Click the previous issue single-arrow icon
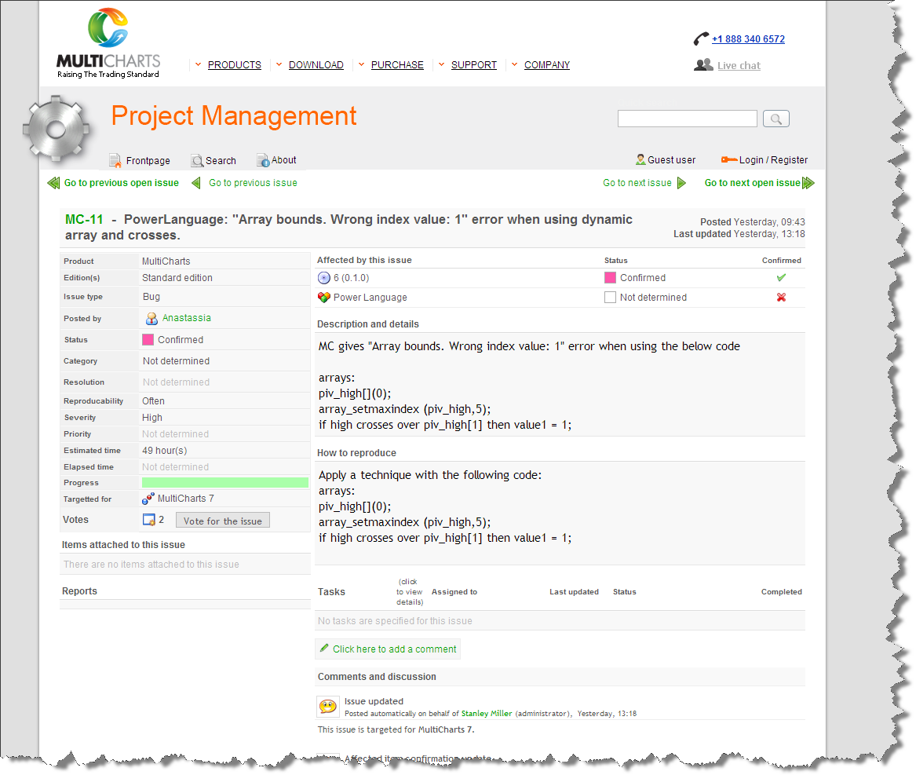This screenshot has height=775, width=916. click(x=196, y=183)
